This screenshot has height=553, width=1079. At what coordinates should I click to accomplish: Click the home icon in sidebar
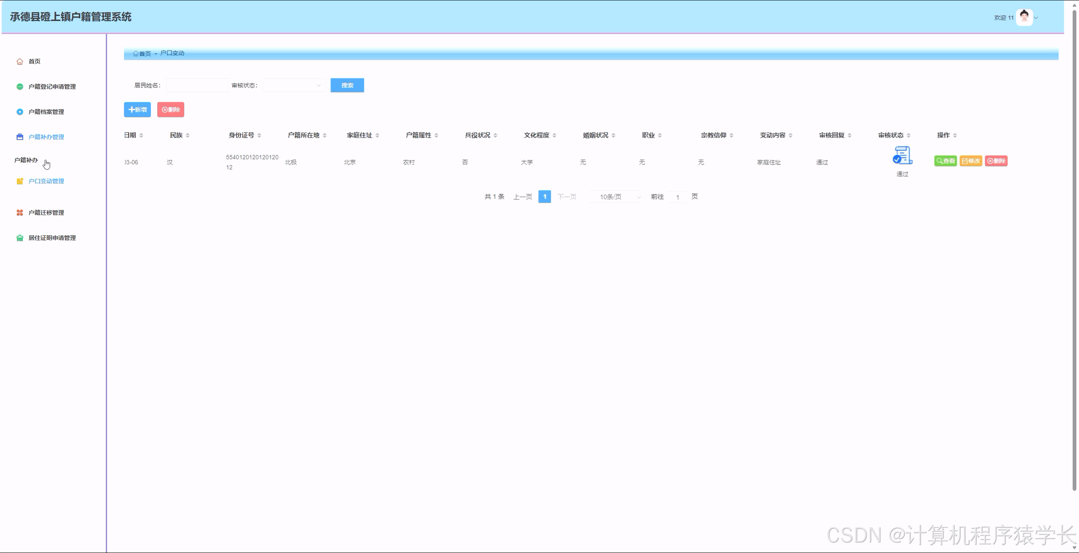[19, 61]
